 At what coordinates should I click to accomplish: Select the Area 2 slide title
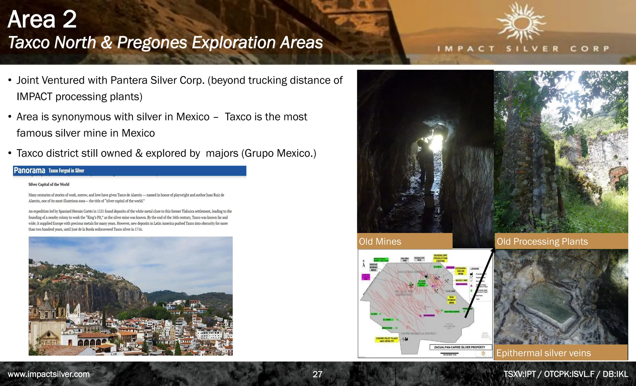[42, 19]
